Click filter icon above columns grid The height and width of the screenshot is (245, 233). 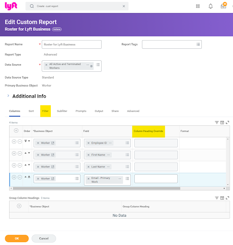(217, 122)
